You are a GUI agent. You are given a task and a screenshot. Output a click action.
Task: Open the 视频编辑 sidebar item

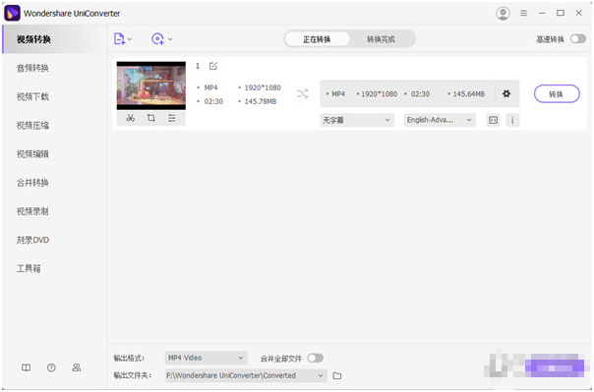54,154
